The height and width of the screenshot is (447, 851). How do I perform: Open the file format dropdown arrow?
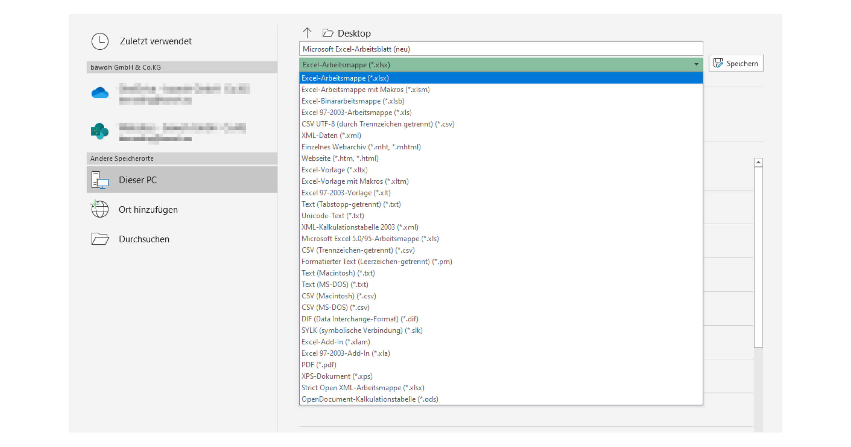click(x=696, y=65)
